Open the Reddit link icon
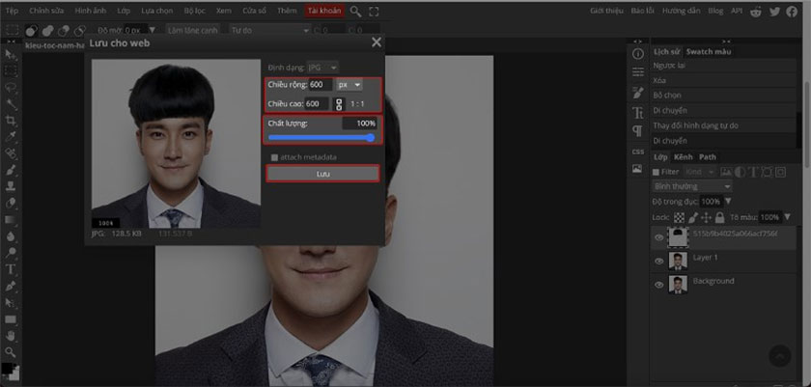This screenshot has width=811, height=387. (757, 11)
